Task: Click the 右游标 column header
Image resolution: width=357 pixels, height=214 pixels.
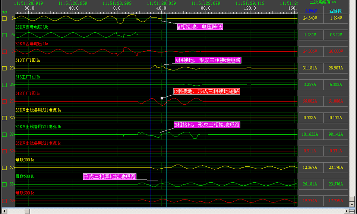Action: click(x=335, y=11)
